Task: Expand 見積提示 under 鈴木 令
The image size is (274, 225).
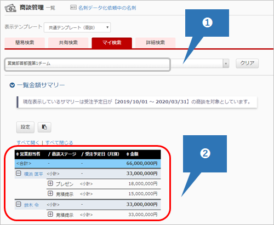Action: click(50, 214)
